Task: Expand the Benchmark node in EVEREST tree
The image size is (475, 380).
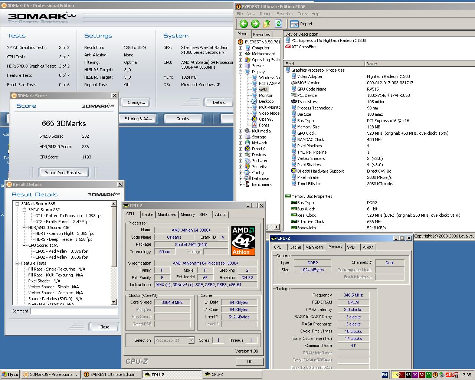Action: (240, 184)
